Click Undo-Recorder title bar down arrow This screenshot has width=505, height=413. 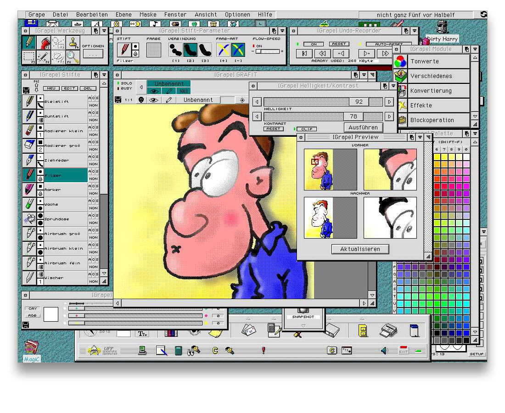click(x=415, y=31)
